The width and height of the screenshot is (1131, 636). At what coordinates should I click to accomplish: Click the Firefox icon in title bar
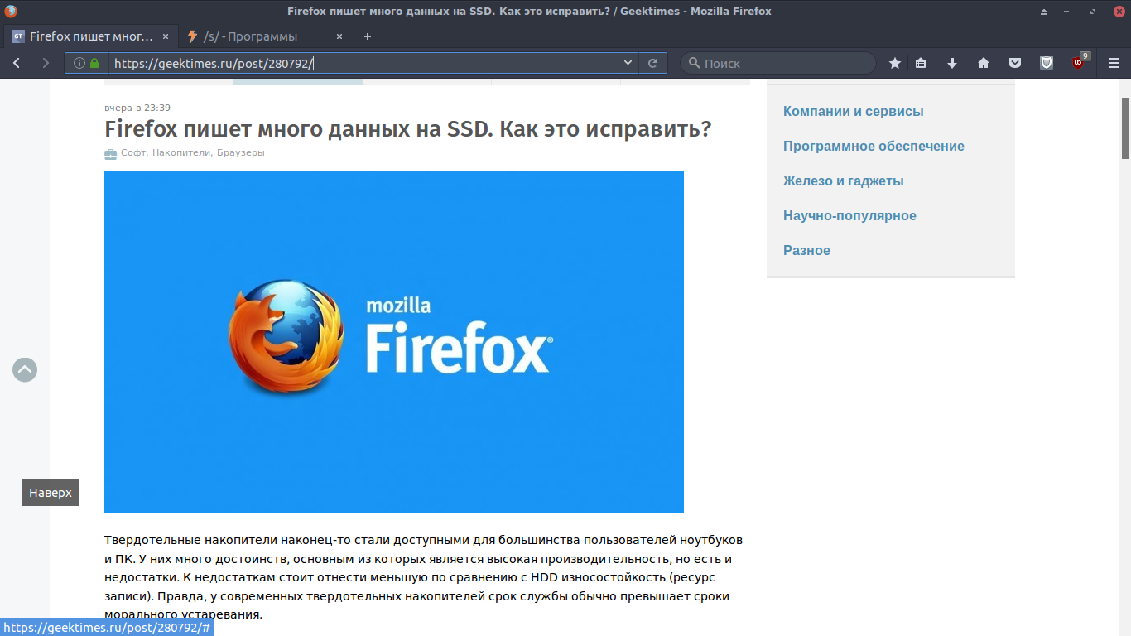pos(11,11)
